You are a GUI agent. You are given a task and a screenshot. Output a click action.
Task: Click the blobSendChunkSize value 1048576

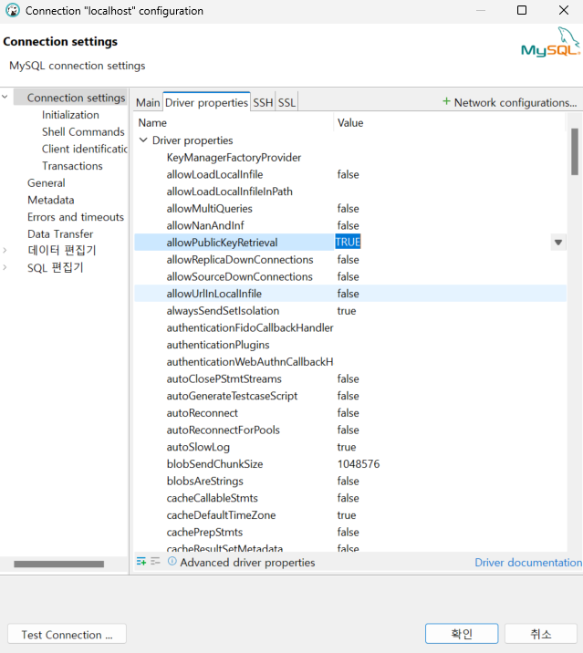click(359, 464)
